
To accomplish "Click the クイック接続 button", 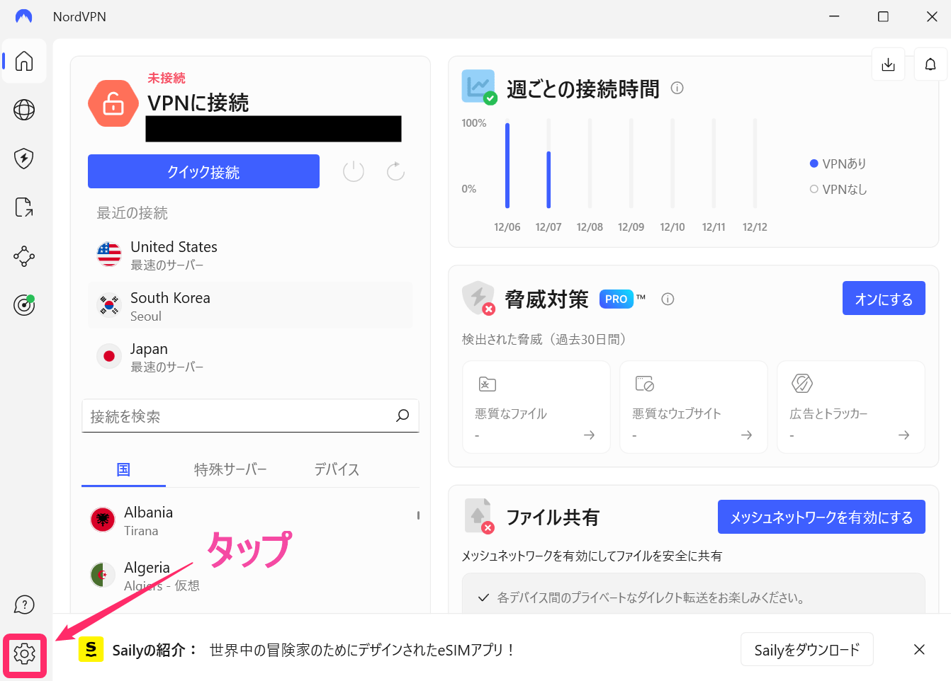I will (x=203, y=171).
